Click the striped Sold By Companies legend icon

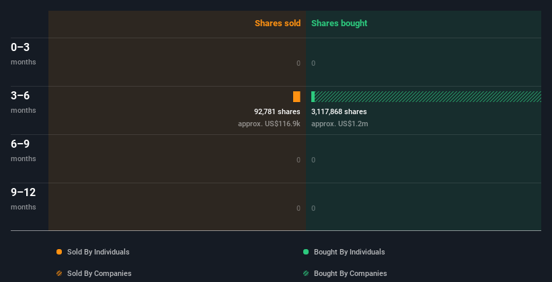[x=59, y=273]
